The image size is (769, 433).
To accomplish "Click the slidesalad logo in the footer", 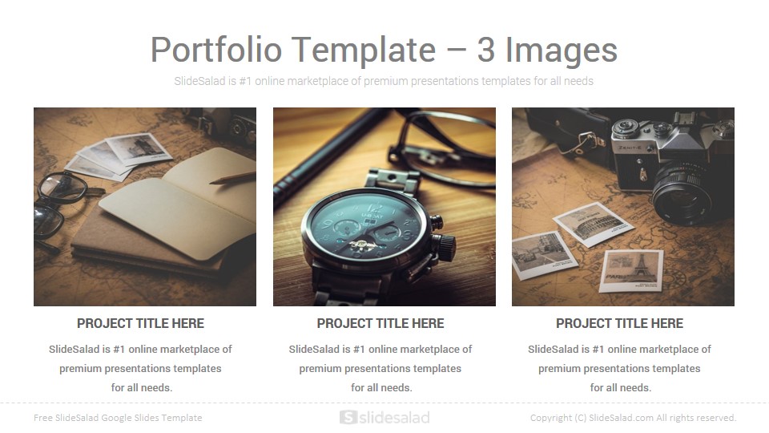I will tap(384, 418).
